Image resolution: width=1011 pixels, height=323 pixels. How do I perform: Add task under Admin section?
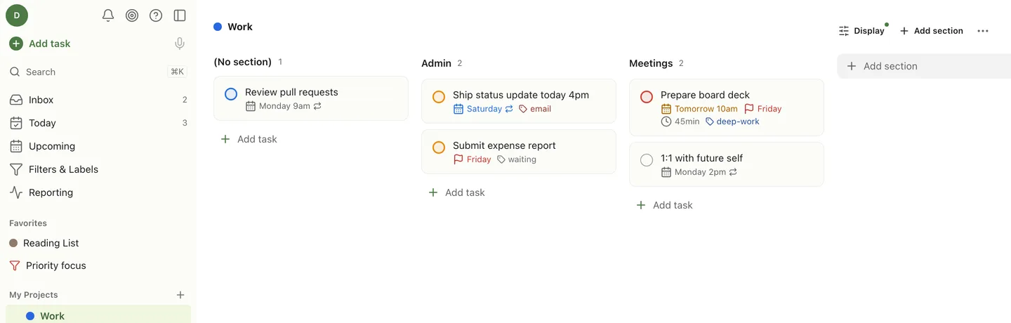(x=457, y=192)
